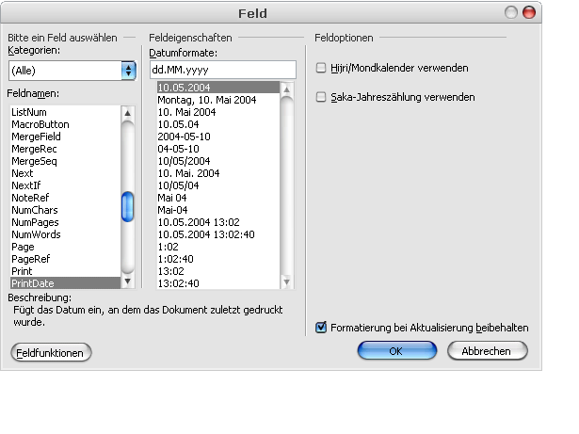Select date format Mai 04
This screenshot has width=579, height=434.
pos(218,198)
